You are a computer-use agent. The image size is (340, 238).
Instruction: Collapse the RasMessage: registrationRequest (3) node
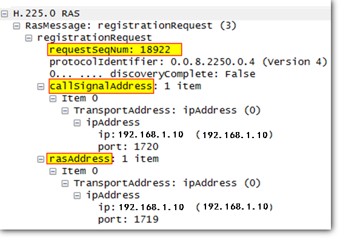pyautogui.click(x=16, y=26)
